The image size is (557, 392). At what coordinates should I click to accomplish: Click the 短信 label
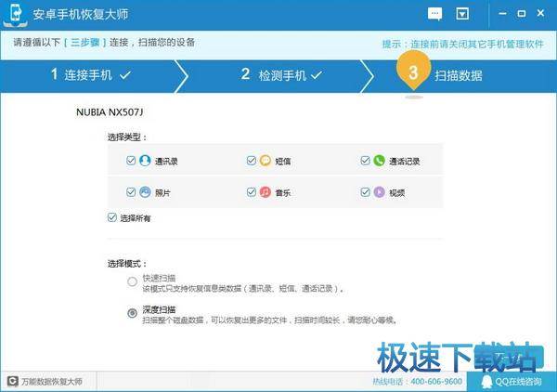coord(283,162)
